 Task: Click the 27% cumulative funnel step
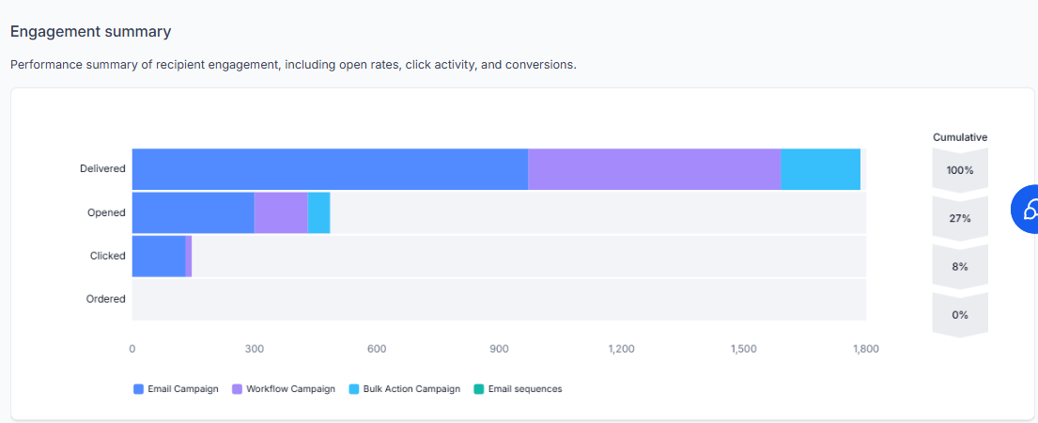point(960,218)
